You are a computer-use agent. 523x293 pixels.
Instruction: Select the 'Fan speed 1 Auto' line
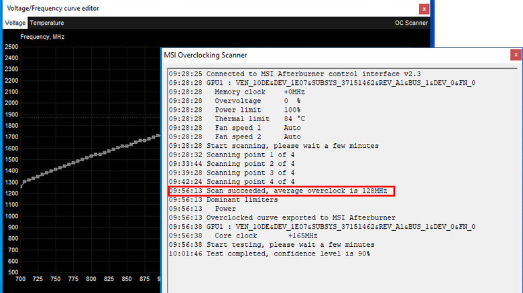point(235,128)
